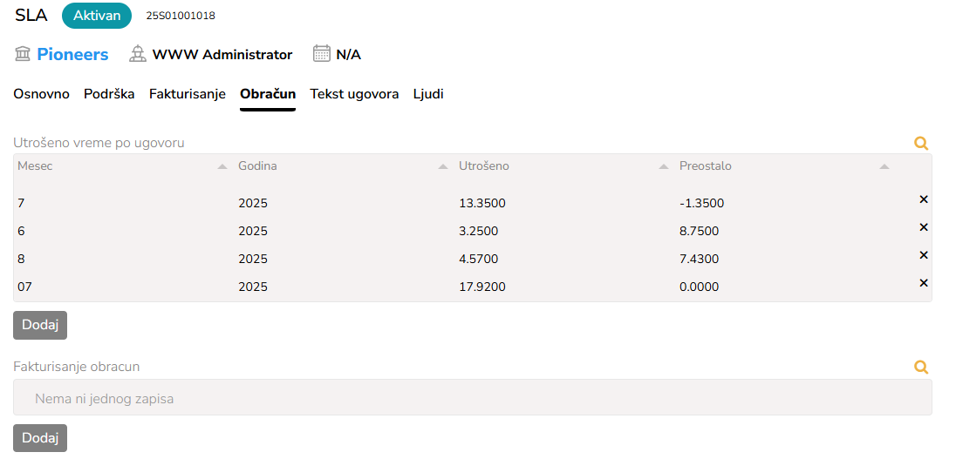
Task: Click search icon for Fakturisanje obracun
Action: coord(920,368)
